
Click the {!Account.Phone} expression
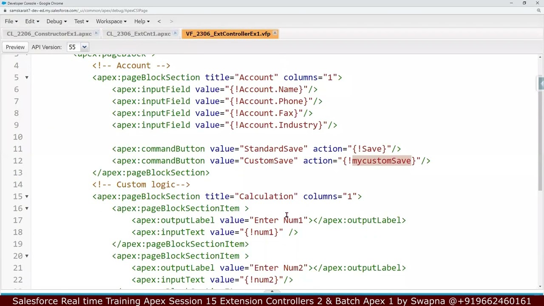269,101
